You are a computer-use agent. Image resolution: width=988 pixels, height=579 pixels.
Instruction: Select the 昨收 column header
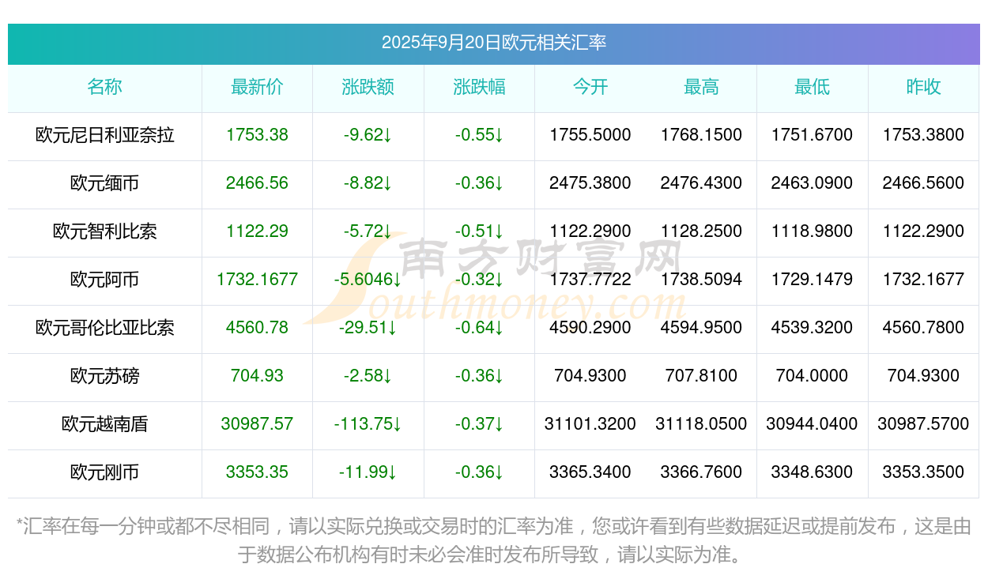tap(923, 88)
